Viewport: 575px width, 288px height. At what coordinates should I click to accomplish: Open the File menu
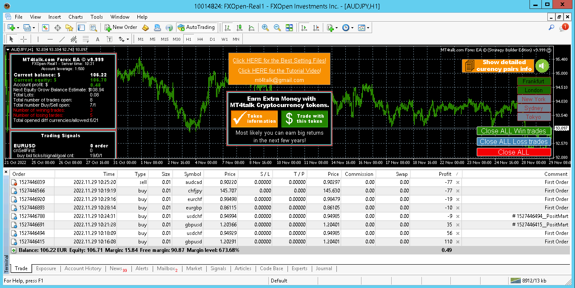click(19, 17)
